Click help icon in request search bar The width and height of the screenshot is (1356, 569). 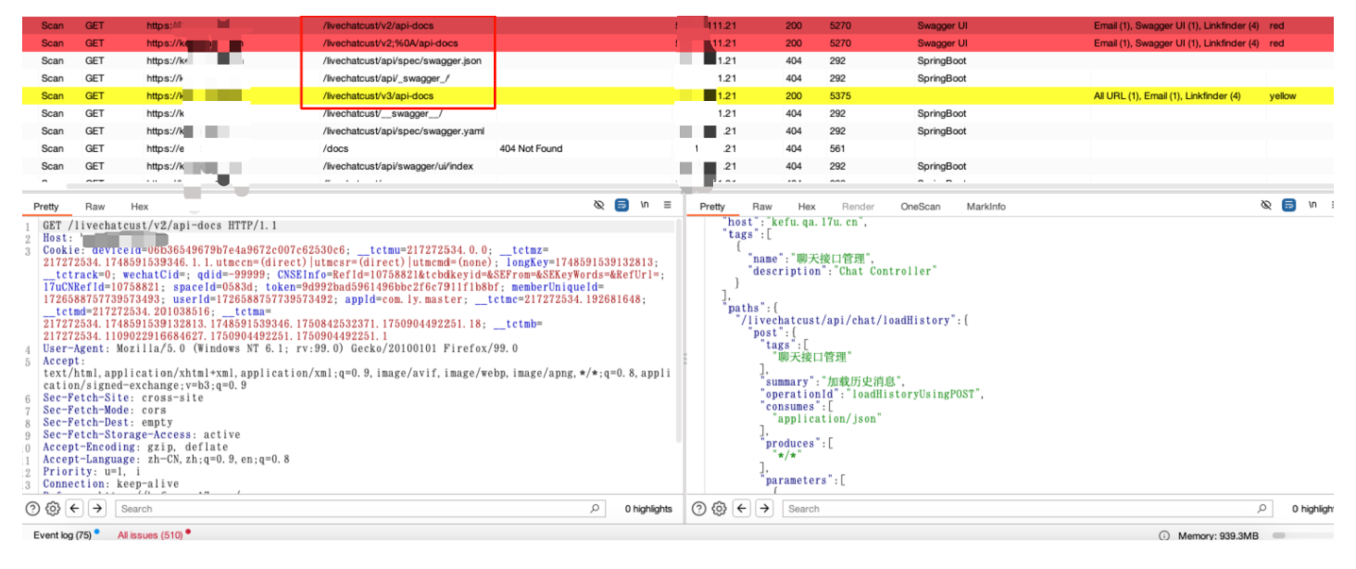click(32, 509)
